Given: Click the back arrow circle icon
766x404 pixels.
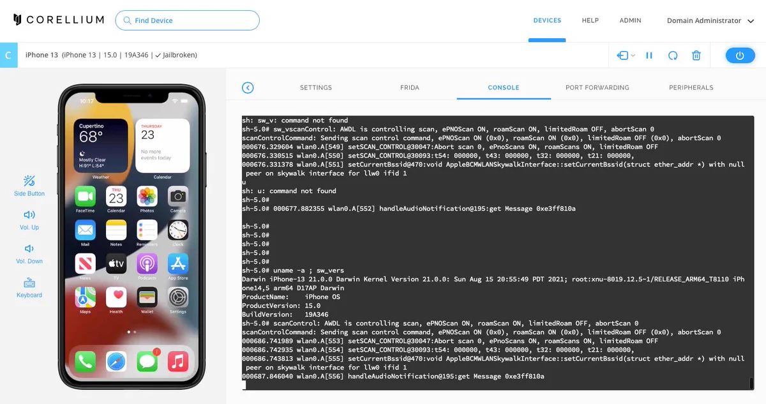Looking at the screenshot, I should point(248,87).
